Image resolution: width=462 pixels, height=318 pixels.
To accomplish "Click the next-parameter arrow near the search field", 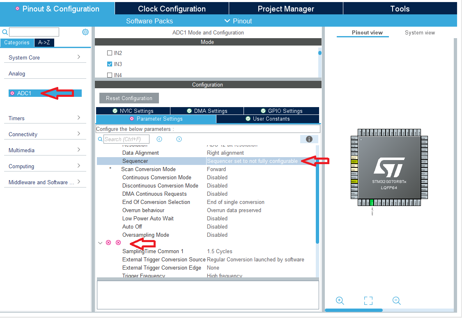I will tap(179, 139).
